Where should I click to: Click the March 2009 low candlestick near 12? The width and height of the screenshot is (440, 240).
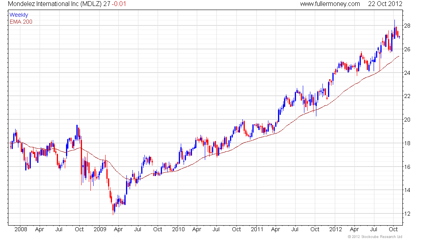click(113, 209)
